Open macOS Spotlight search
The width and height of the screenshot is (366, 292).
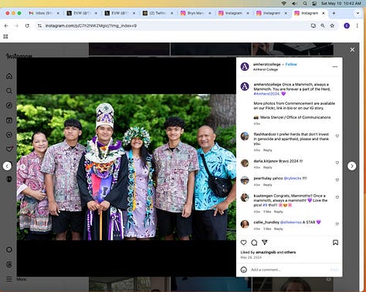305,3
